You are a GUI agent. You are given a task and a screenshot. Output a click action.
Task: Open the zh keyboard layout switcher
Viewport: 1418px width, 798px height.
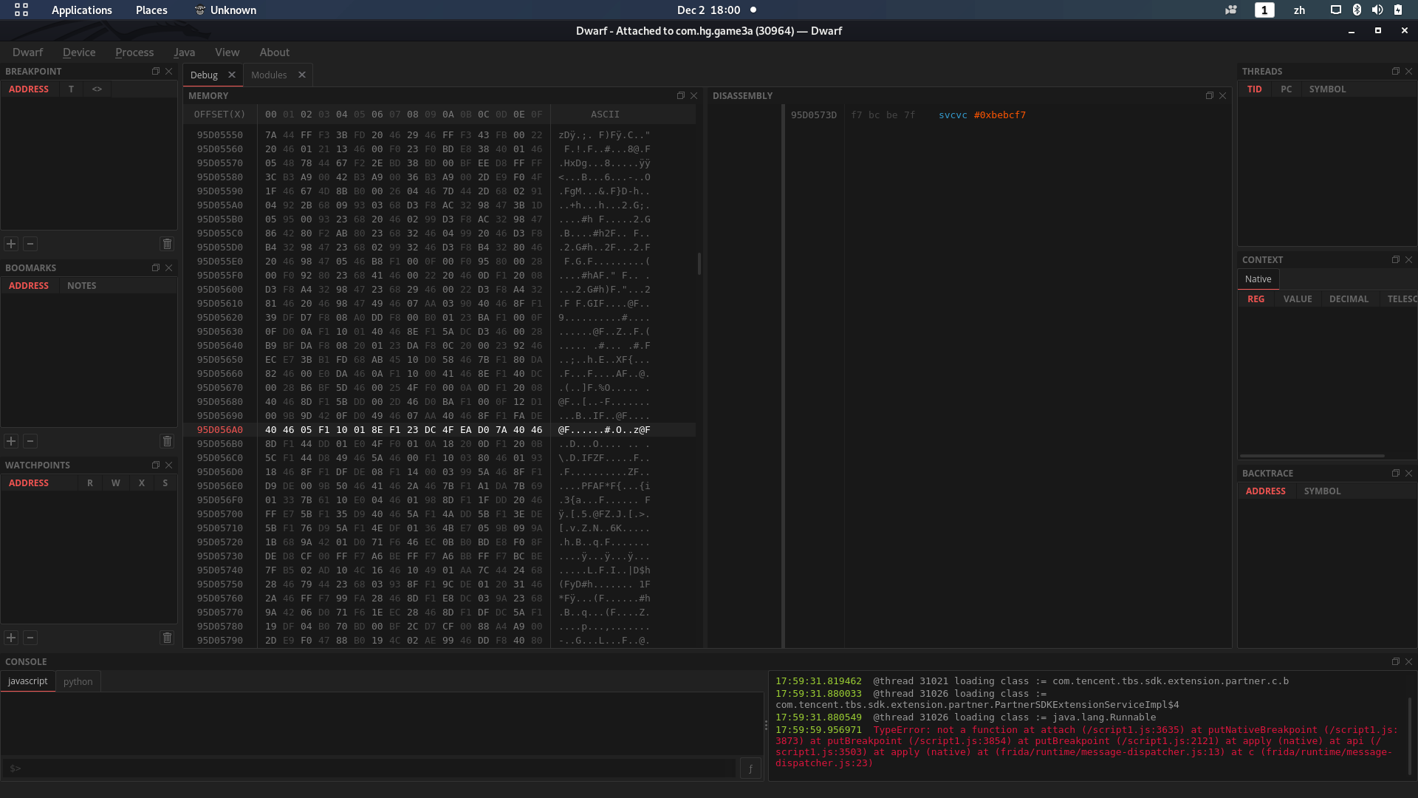(x=1298, y=10)
